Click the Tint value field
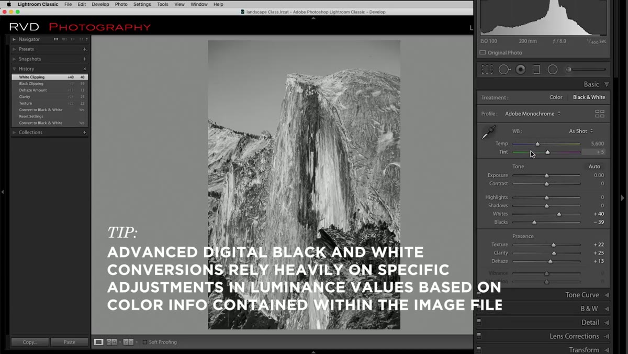The width and height of the screenshot is (628, 354). click(595, 152)
